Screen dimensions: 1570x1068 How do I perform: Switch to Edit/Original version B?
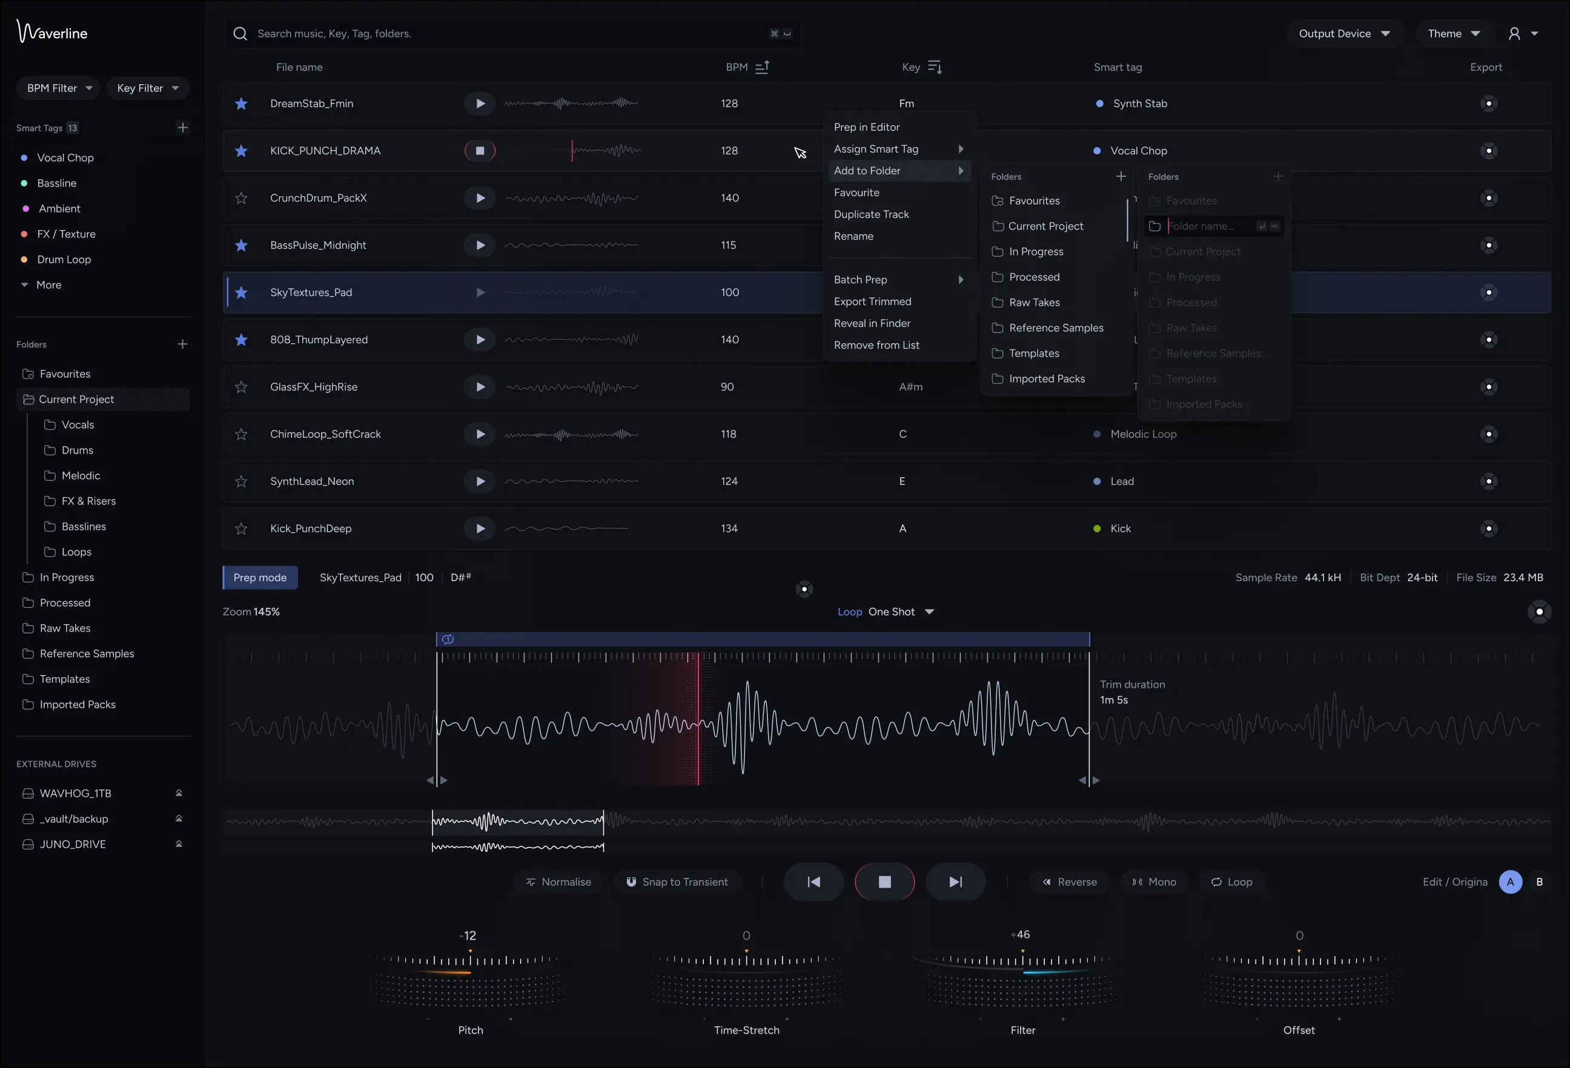[x=1541, y=882]
